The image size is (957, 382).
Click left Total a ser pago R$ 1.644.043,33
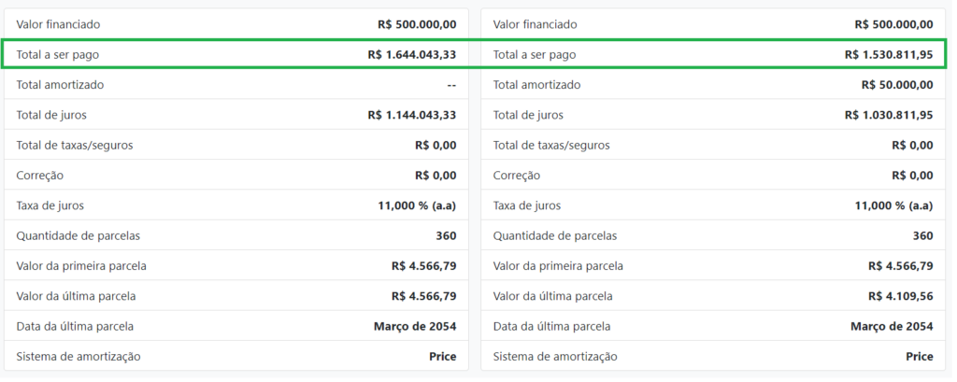pos(412,55)
